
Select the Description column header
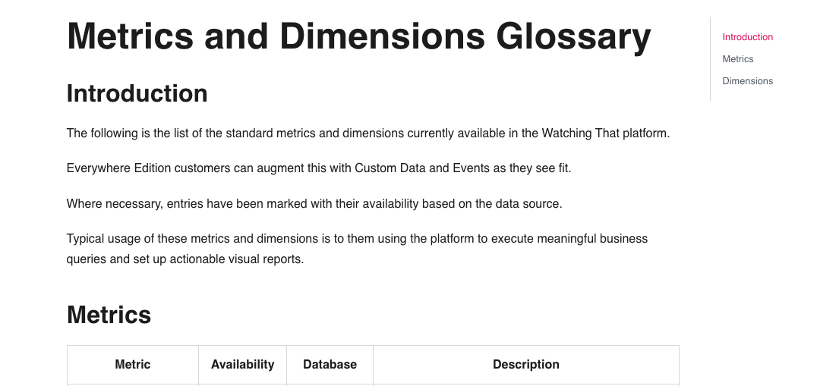coord(525,365)
